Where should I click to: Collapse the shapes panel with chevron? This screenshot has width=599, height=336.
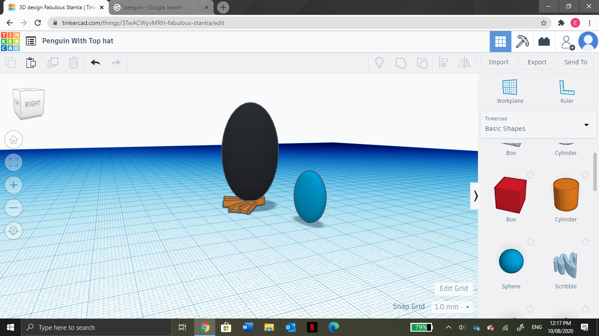click(475, 196)
